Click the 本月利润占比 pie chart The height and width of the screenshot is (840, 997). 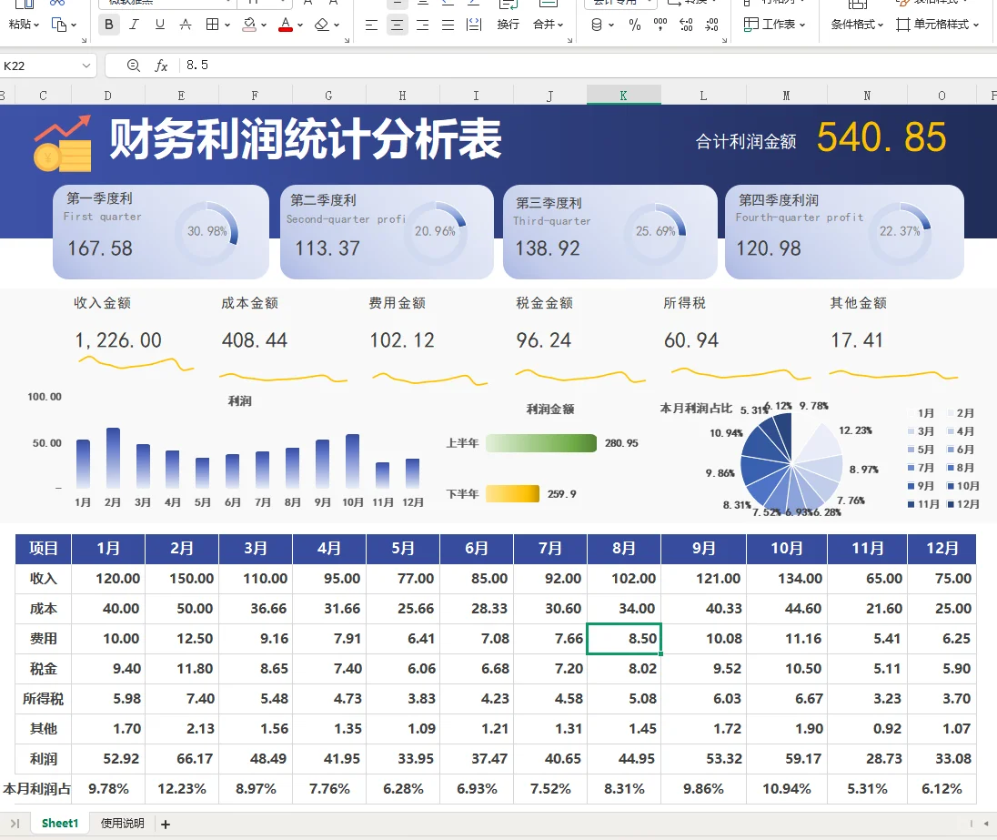tap(791, 462)
